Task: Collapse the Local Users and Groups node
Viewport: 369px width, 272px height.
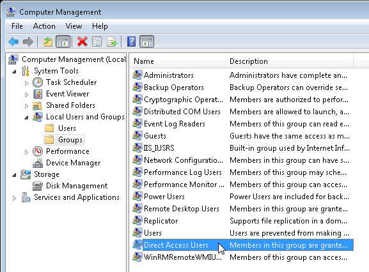Action: point(26,117)
